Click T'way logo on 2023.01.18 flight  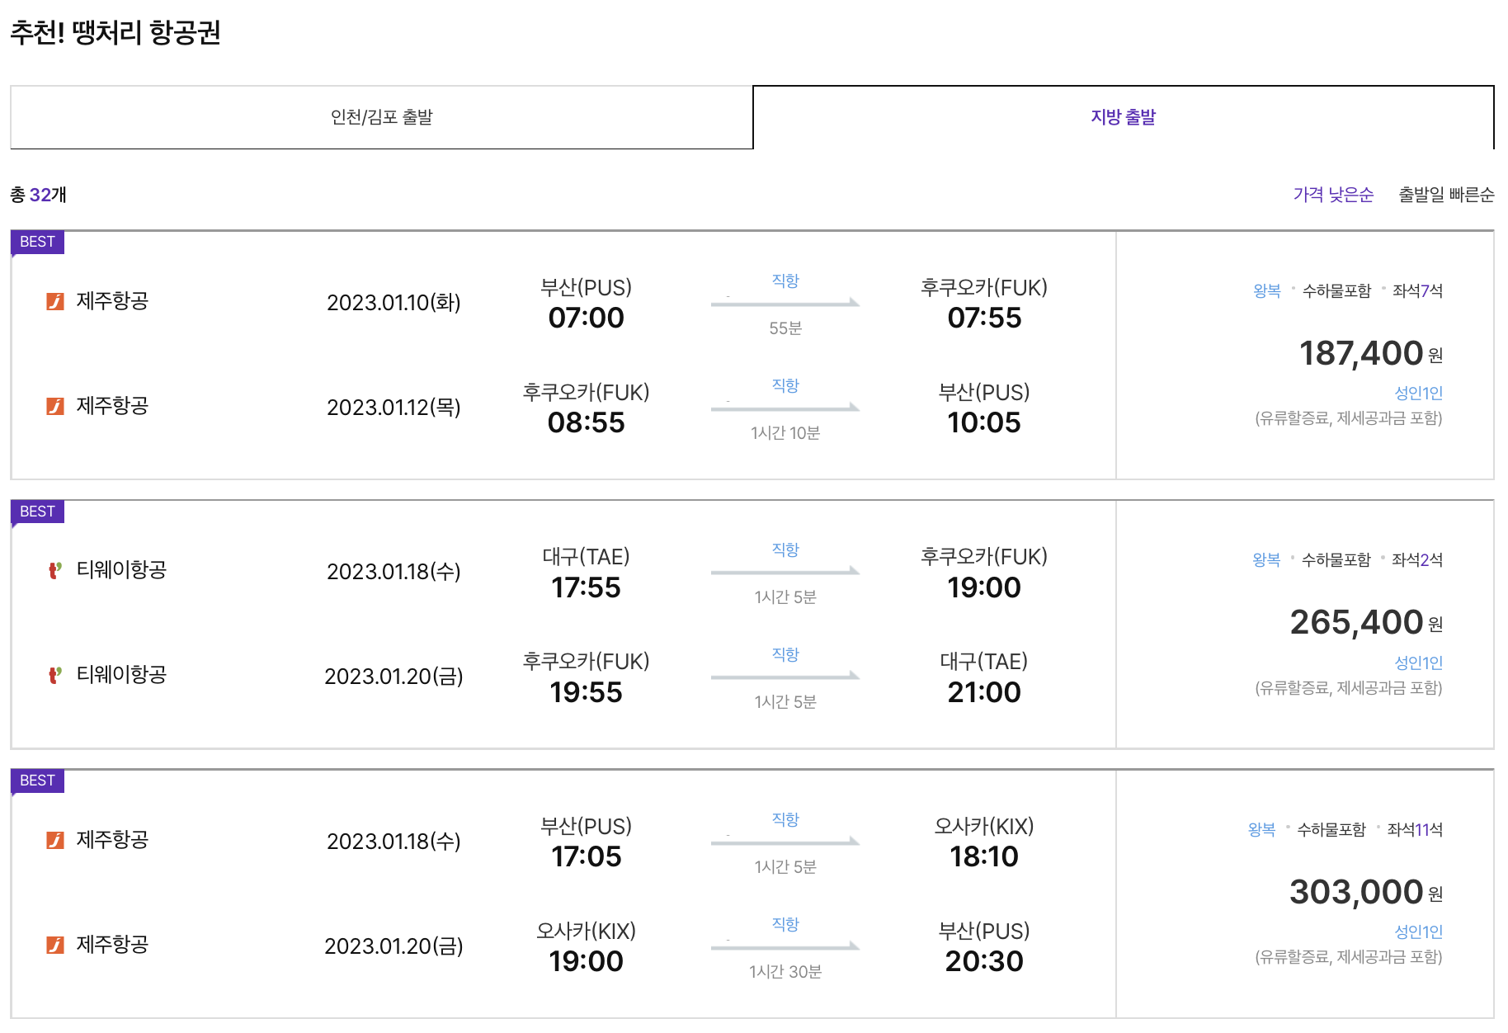55,570
